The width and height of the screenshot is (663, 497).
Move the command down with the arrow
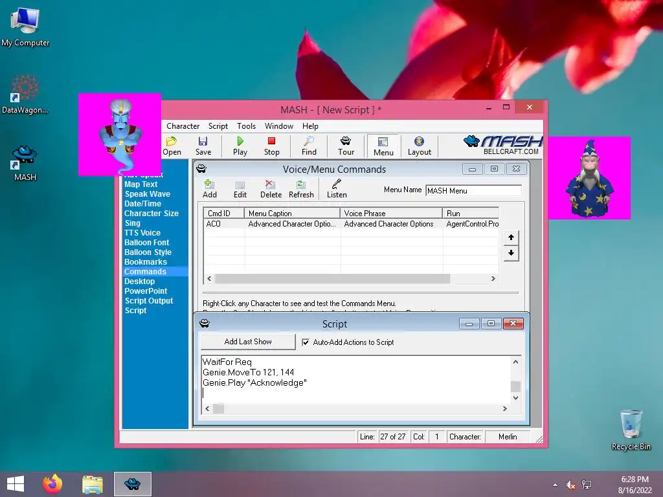tap(511, 253)
